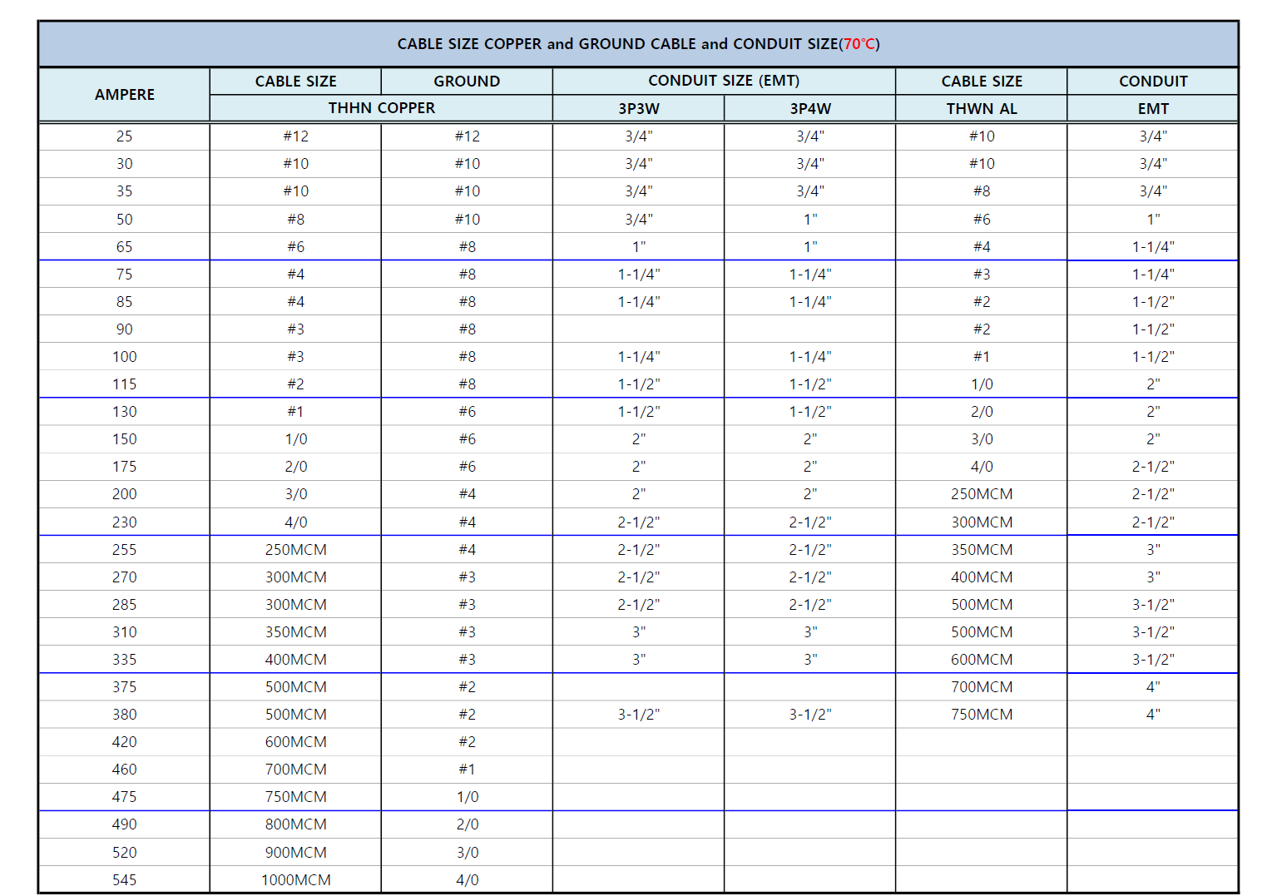1267x896 pixels.
Task: Select ground size #1 in 460 row
Action: 468,770
